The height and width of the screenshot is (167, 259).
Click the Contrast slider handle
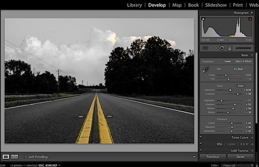pyautogui.click(x=238, y=94)
